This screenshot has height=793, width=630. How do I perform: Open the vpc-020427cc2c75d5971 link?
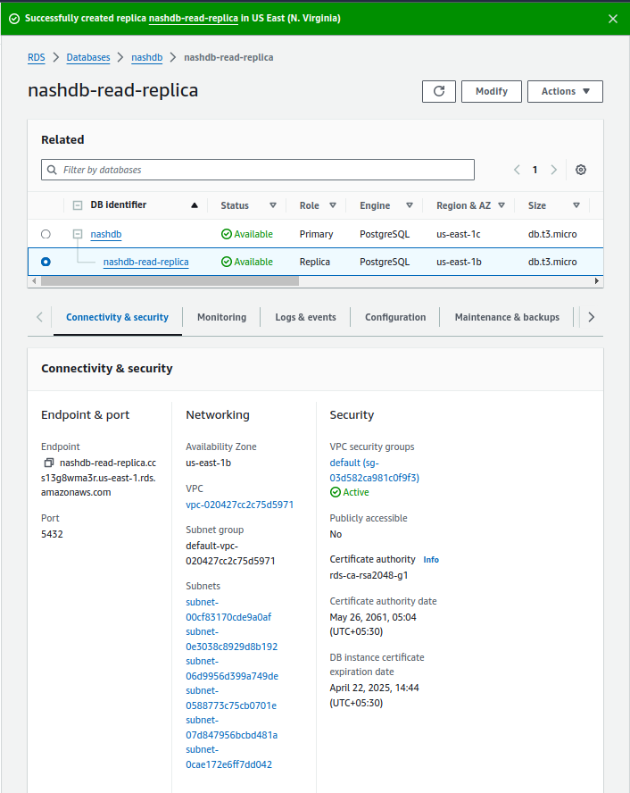click(239, 505)
